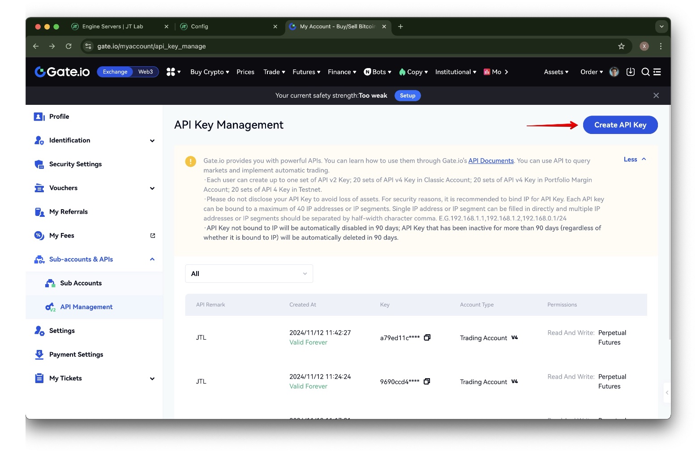This screenshot has height=453, width=696.
Task: Open the Buy Crypto menu
Action: (x=210, y=72)
